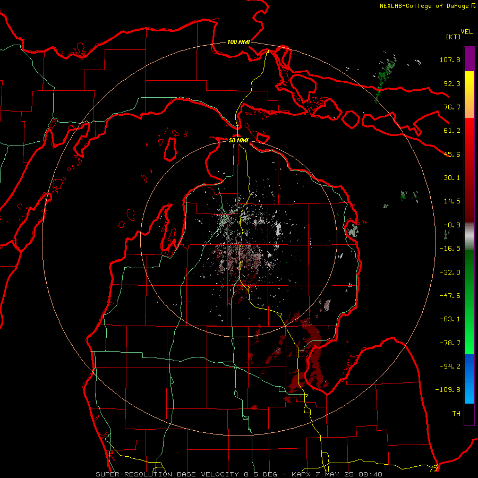This screenshot has width=478, height=478.
Task: Click the yellow-orange color bar segment
Action: point(469,95)
